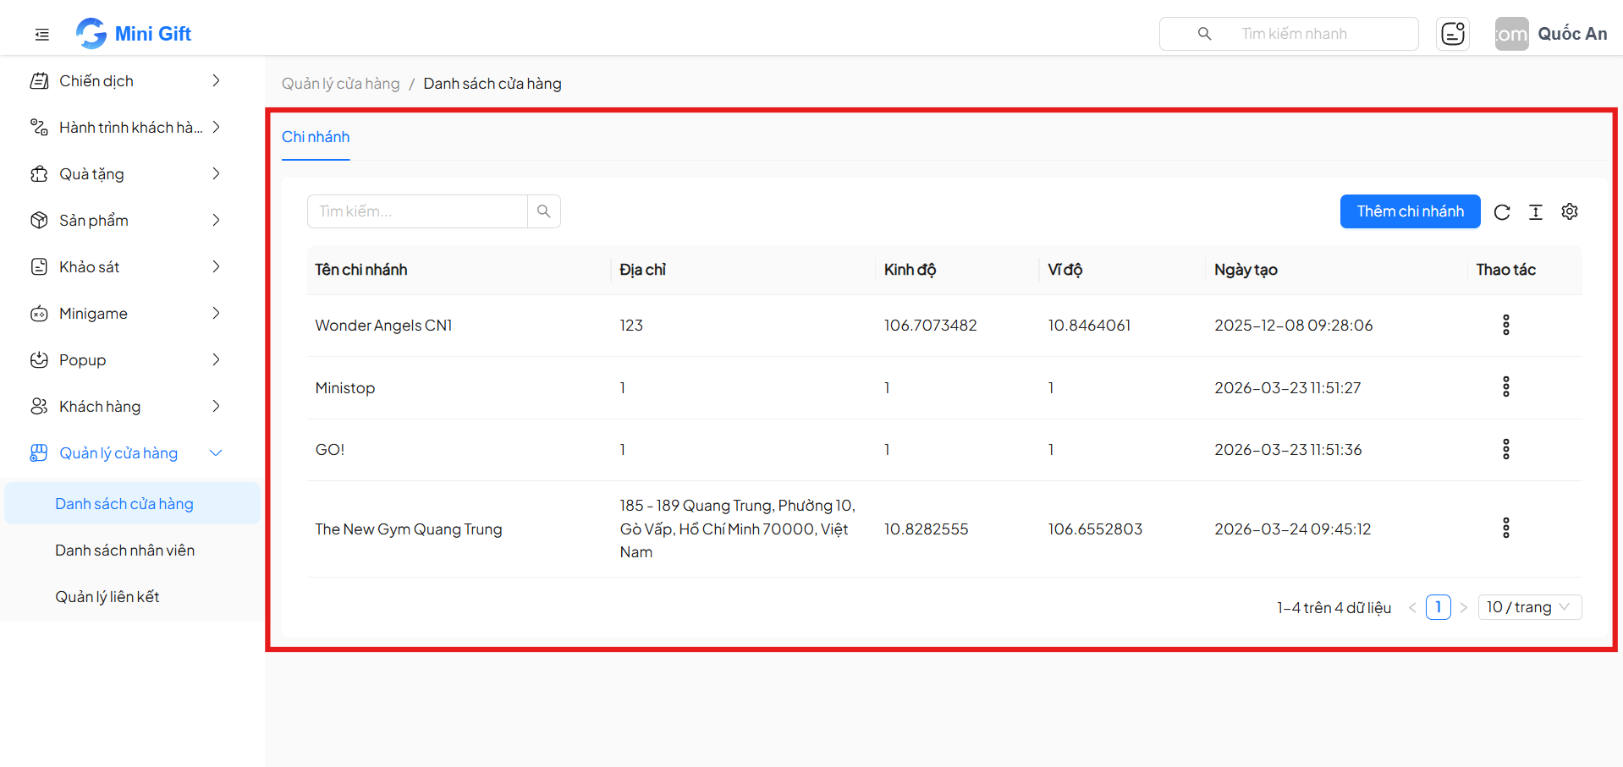Expand the Quà tặng chevron
1623x767 pixels.
pyautogui.click(x=216, y=174)
